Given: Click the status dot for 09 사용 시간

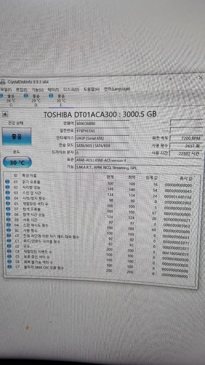Looking at the screenshot, I should (9, 220).
